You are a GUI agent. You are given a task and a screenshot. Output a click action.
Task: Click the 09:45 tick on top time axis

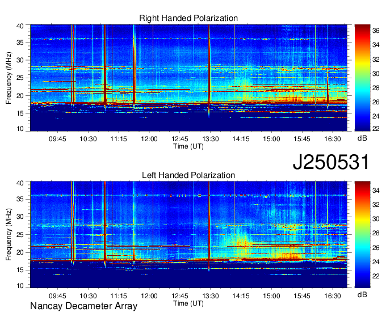click(x=57, y=139)
